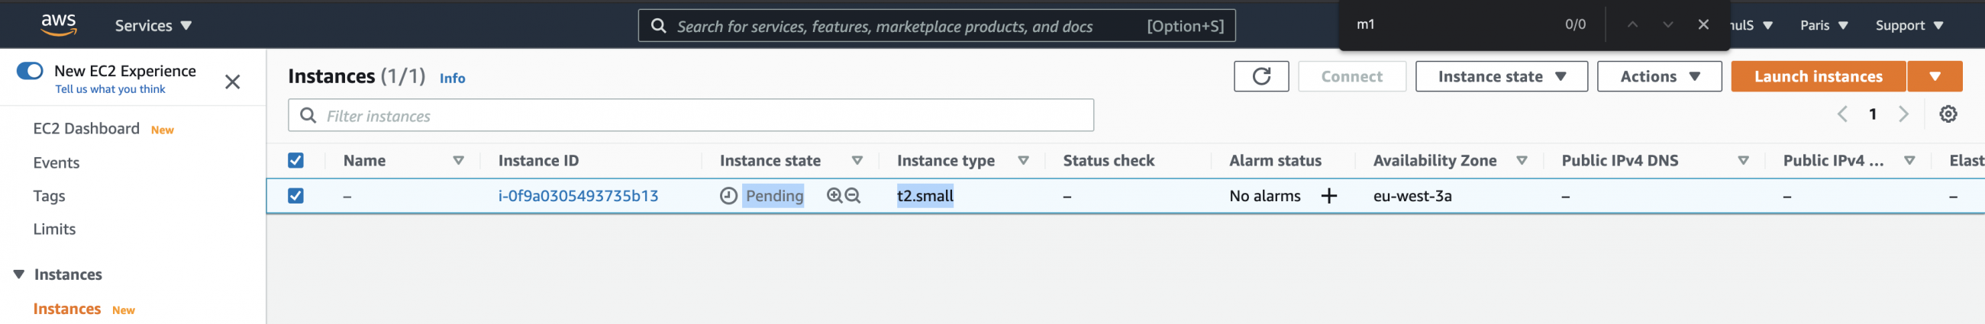Sort by Public IPv4 address column arrow
Viewport: 1985px width, 324px height.
point(1909,160)
